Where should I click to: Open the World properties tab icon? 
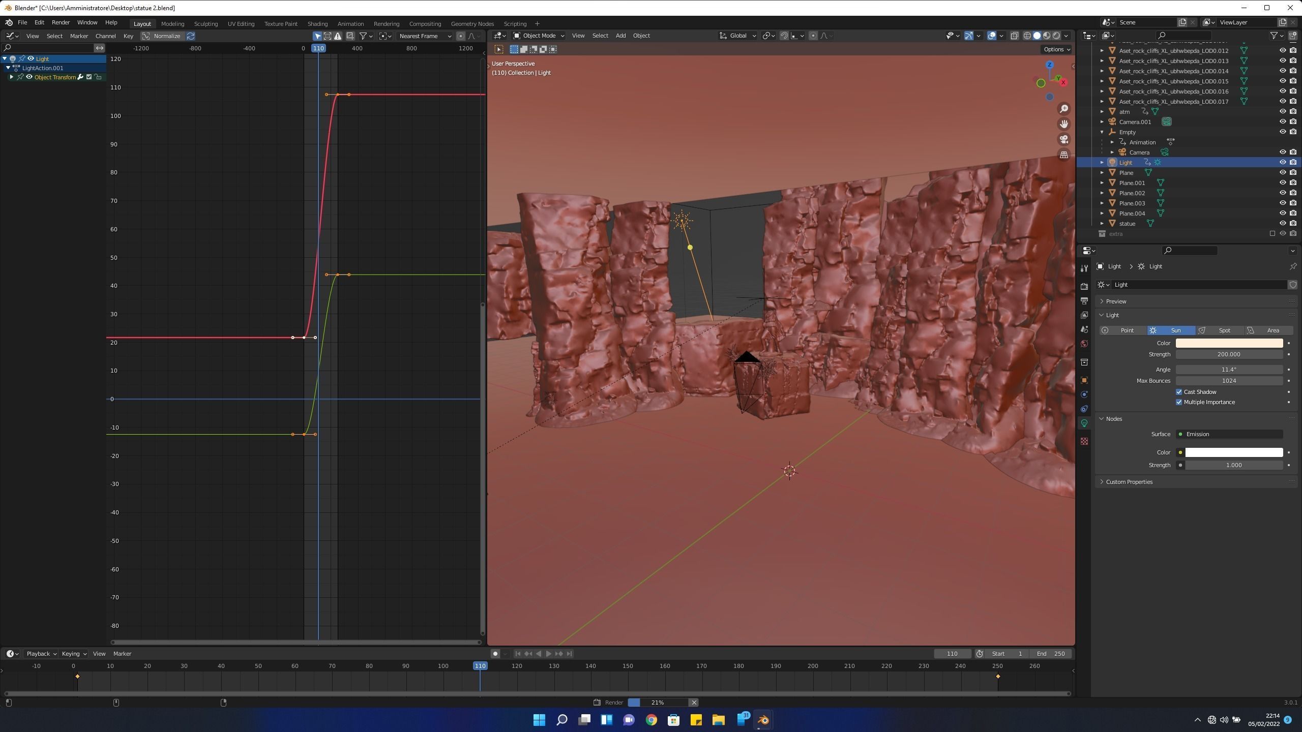coord(1084,344)
